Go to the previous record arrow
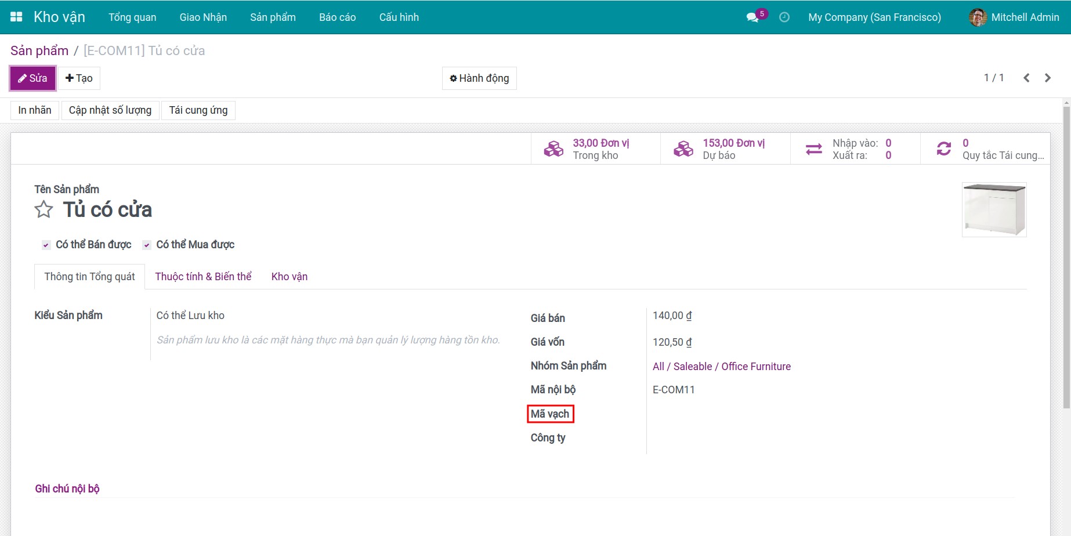The image size is (1071, 536). 1026,78
